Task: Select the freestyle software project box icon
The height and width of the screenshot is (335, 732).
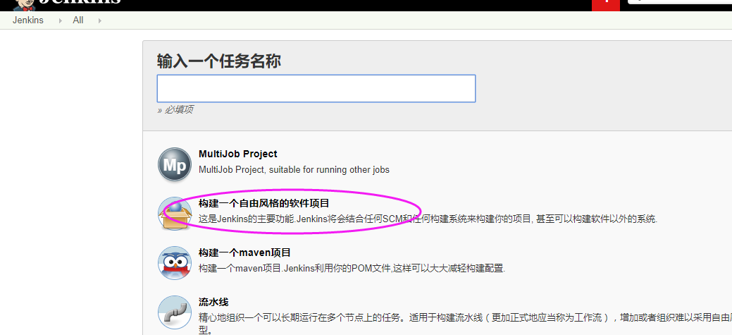Action: click(x=175, y=214)
